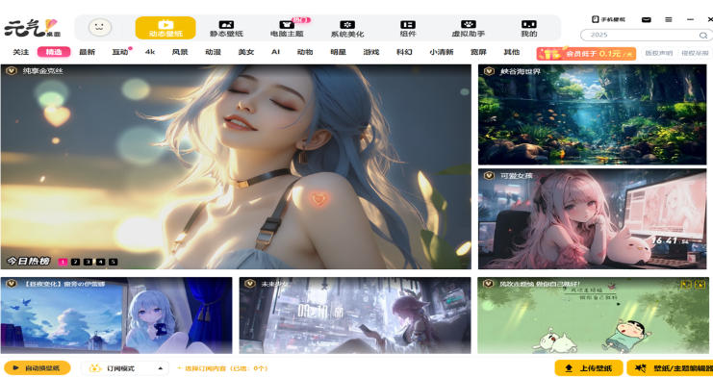The image size is (713, 378).
Task: Open the 可爱女孩 pink-hair wallpaper thumbnail
Action: click(592, 219)
